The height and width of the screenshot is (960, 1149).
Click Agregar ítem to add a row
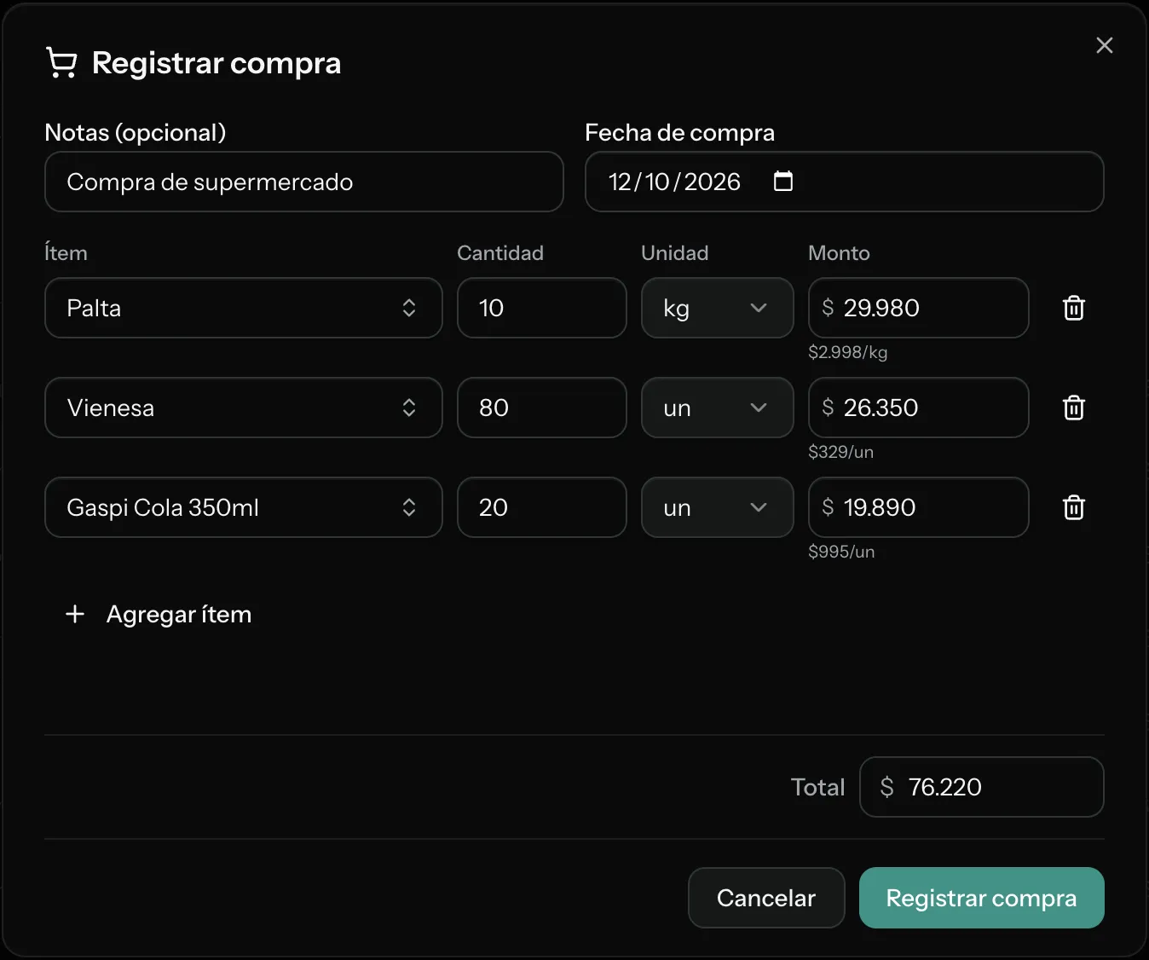click(159, 614)
